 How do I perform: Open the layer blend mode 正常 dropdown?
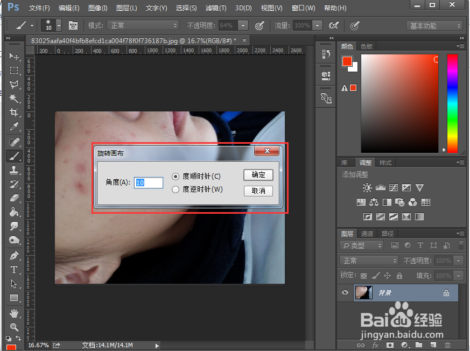click(369, 261)
